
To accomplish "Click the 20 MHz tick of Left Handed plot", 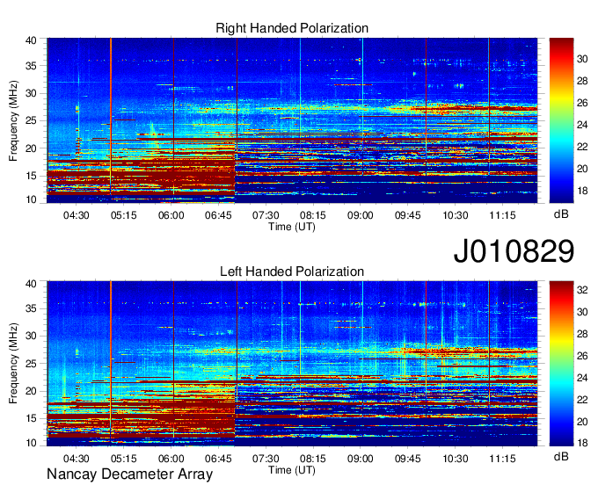I will (31, 391).
